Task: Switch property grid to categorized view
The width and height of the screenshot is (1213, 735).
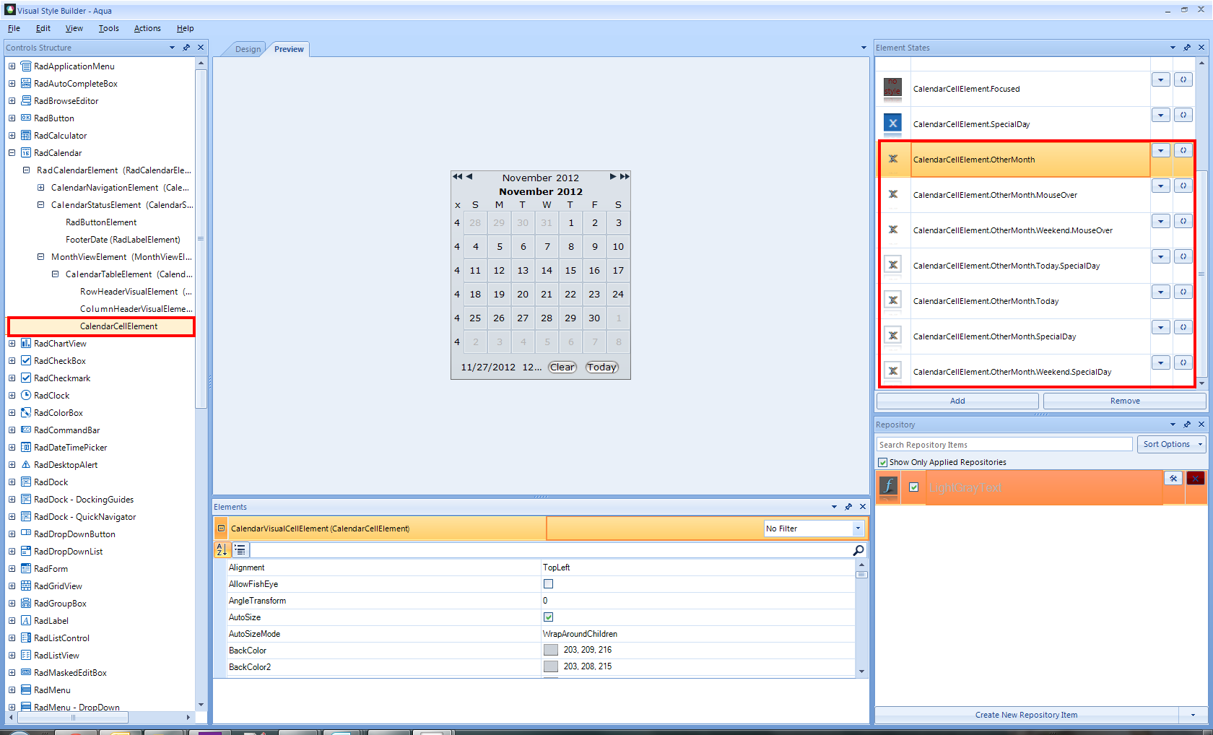Action: click(240, 550)
